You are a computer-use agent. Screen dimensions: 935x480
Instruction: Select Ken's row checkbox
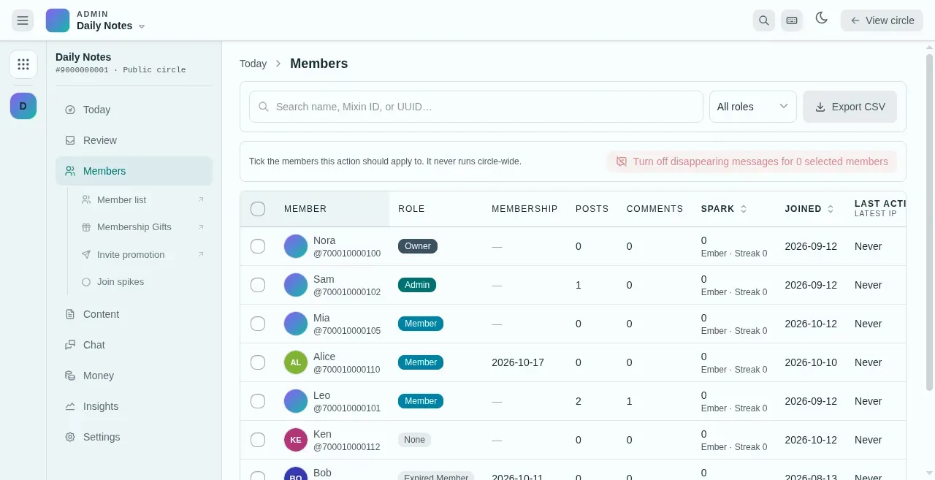258,440
